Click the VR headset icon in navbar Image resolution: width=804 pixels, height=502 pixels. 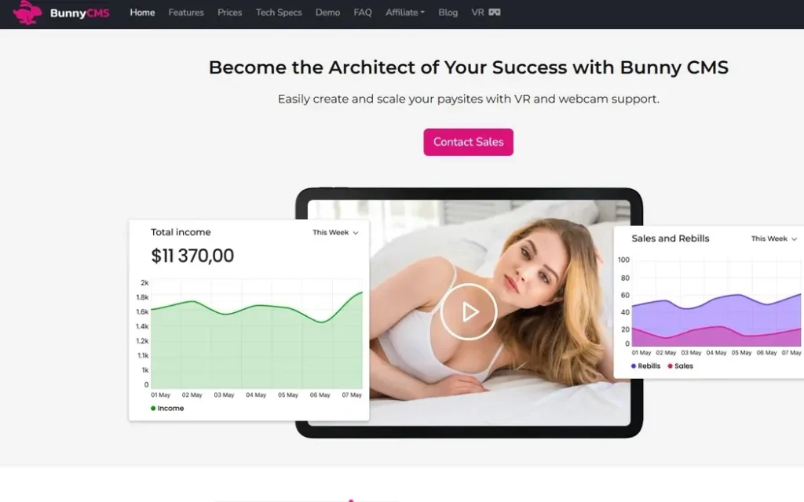click(495, 13)
